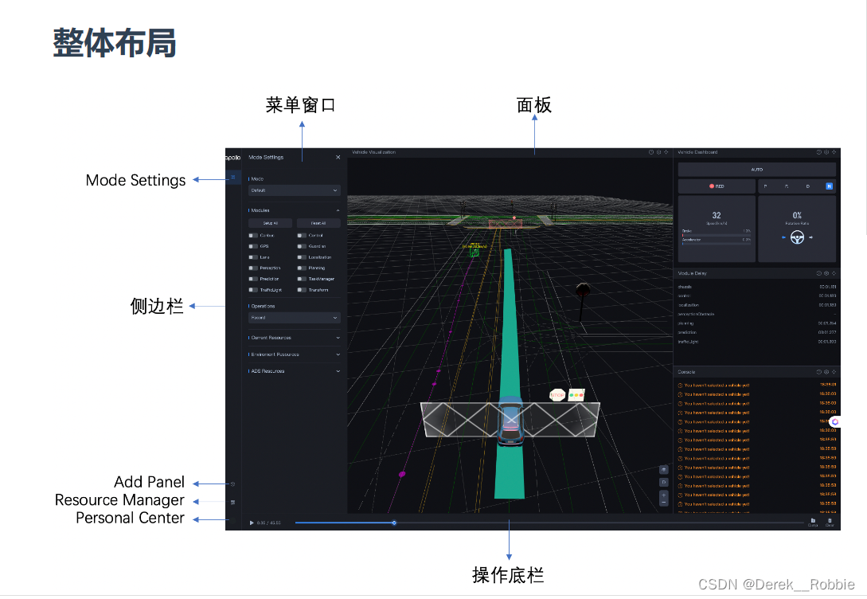
Task: Toggle the Planning module switch
Action: pos(302,268)
